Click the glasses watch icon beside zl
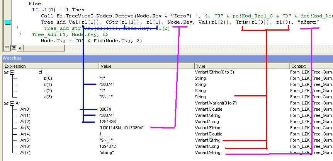The height and width of the screenshot is (161, 333). [x=6, y=72]
